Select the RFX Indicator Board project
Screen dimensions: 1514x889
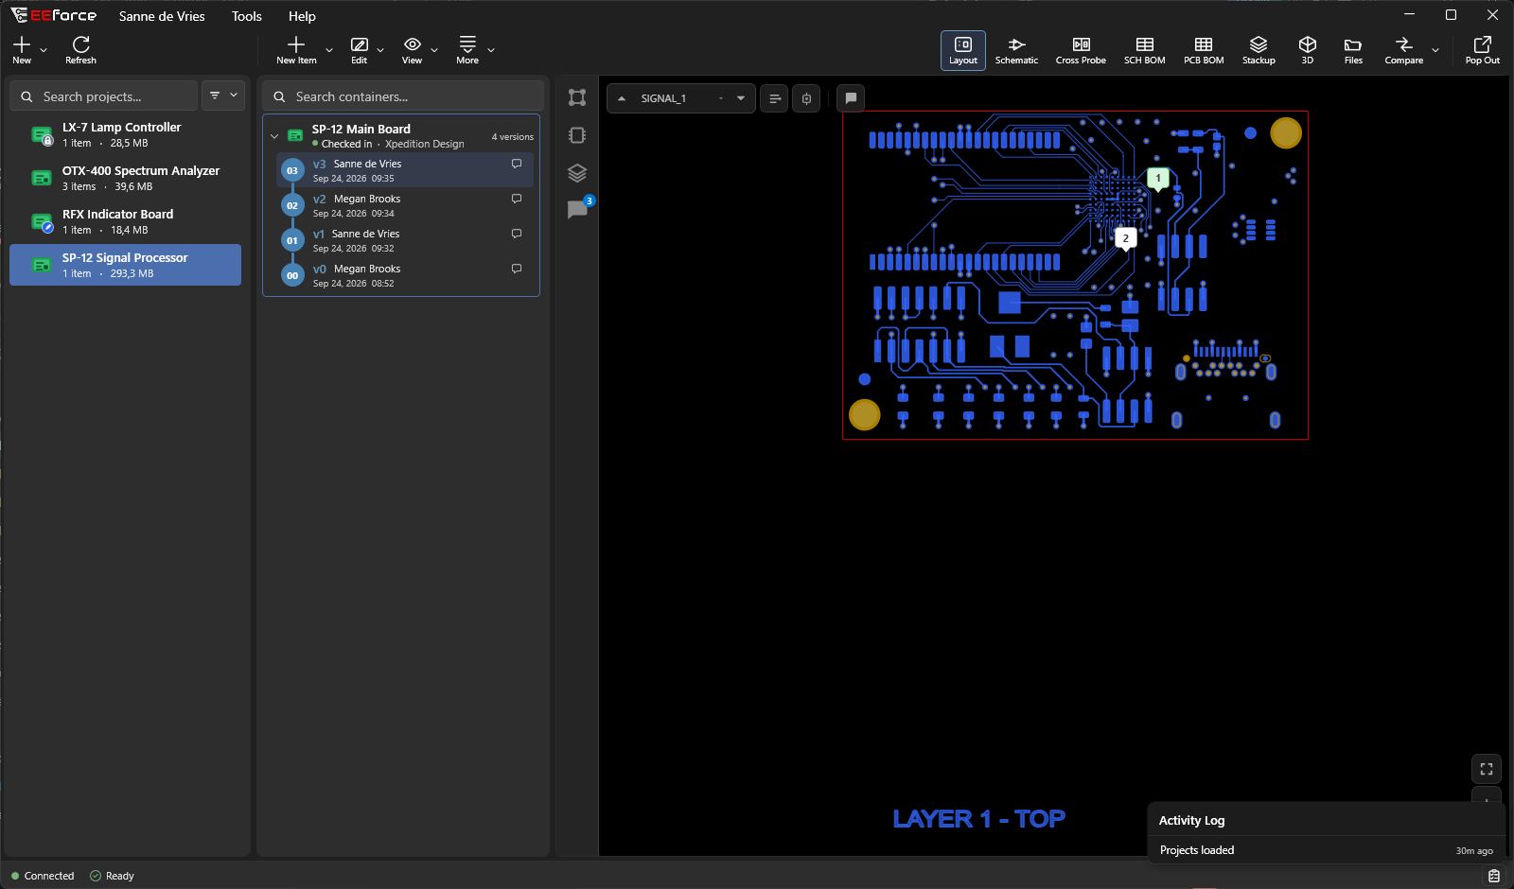click(125, 222)
